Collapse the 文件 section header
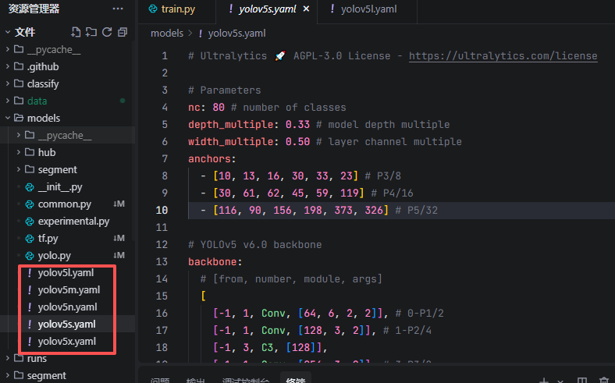The width and height of the screenshot is (615, 383). point(25,32)
